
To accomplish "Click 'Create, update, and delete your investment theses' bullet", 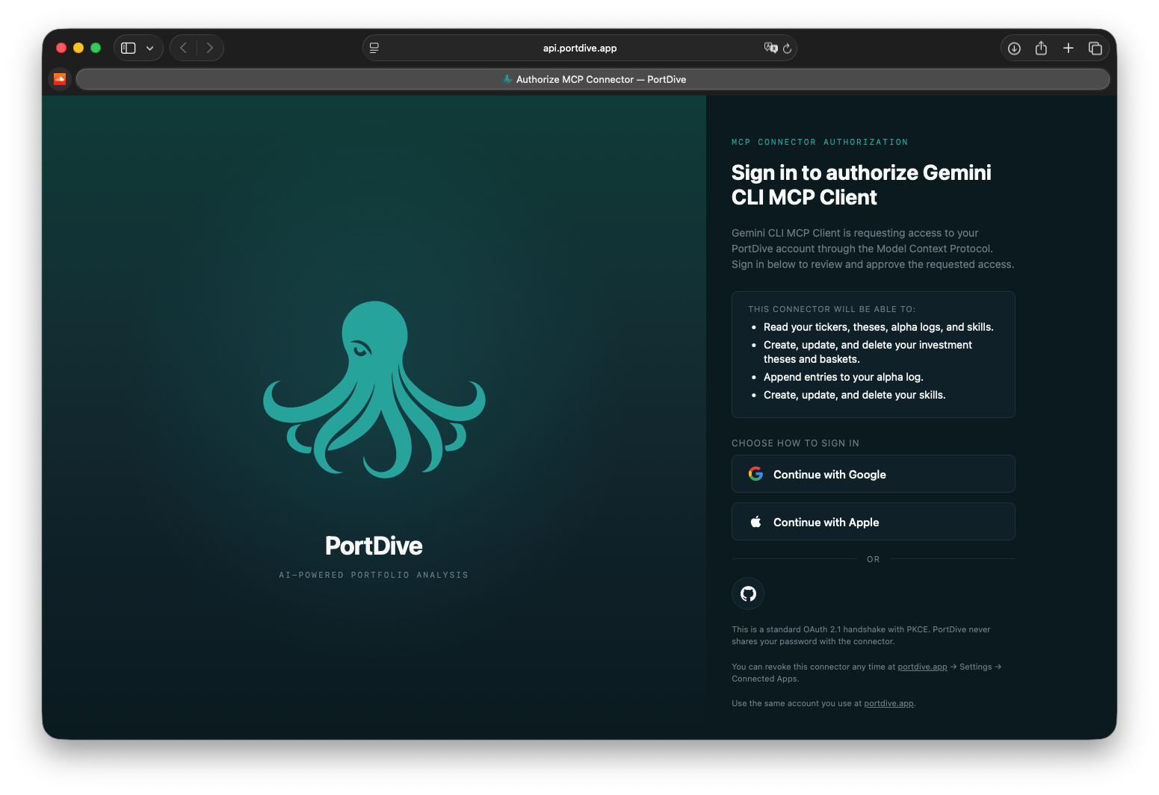I will point(868,352).
